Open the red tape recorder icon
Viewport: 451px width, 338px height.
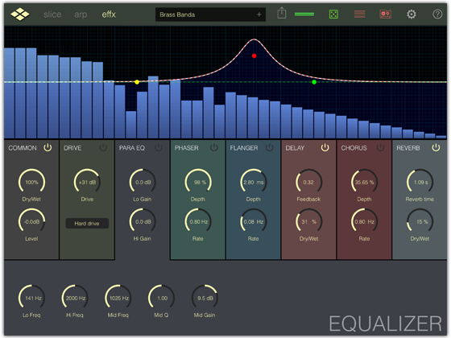coord(386,14)
